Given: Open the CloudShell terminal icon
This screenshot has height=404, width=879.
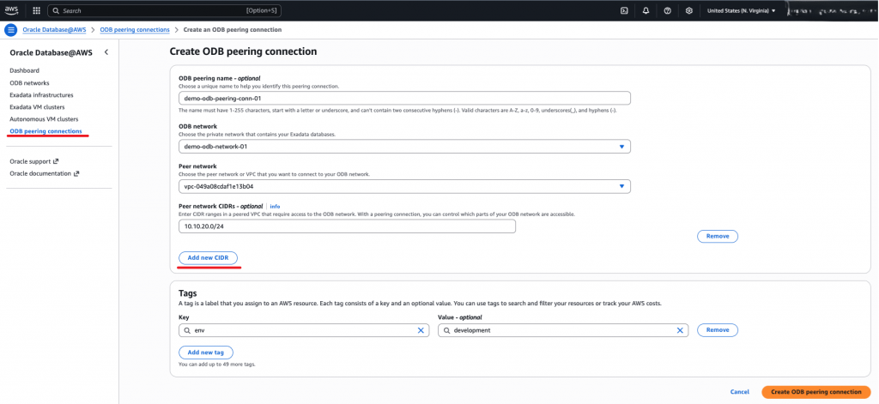Looking at the screenshot, I should [624, 10].
